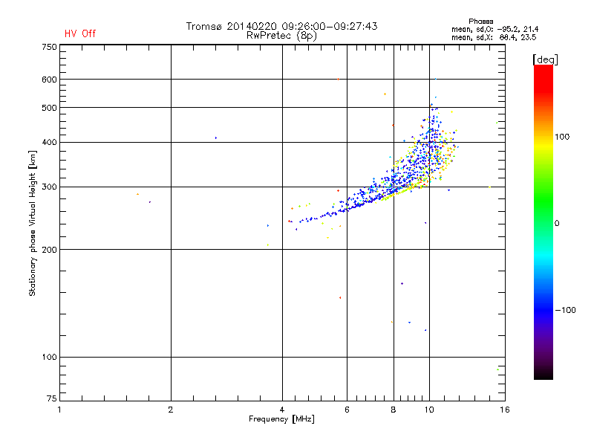594x446 pixels.
Task: Click the y-axis tick label '400'
Action: tap(49, 142)
